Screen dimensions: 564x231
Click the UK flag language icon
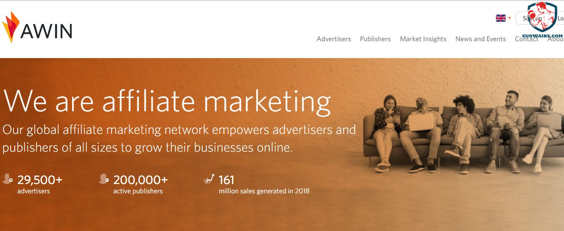[500, 18]
